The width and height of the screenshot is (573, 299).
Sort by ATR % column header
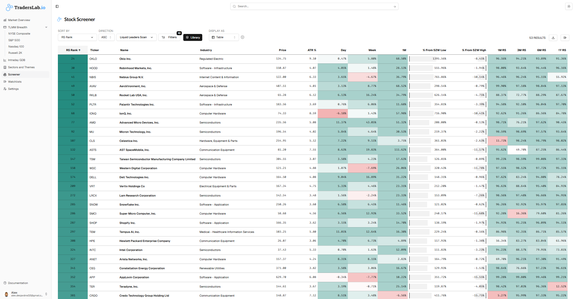click(x=312, y=50)
